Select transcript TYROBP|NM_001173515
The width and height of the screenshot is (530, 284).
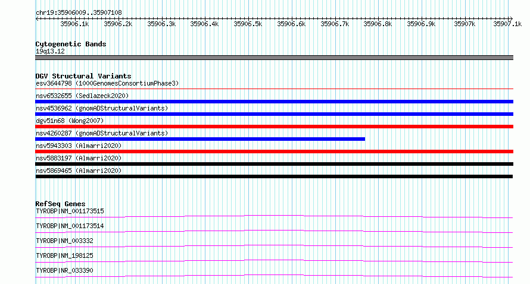click(70, 211)
